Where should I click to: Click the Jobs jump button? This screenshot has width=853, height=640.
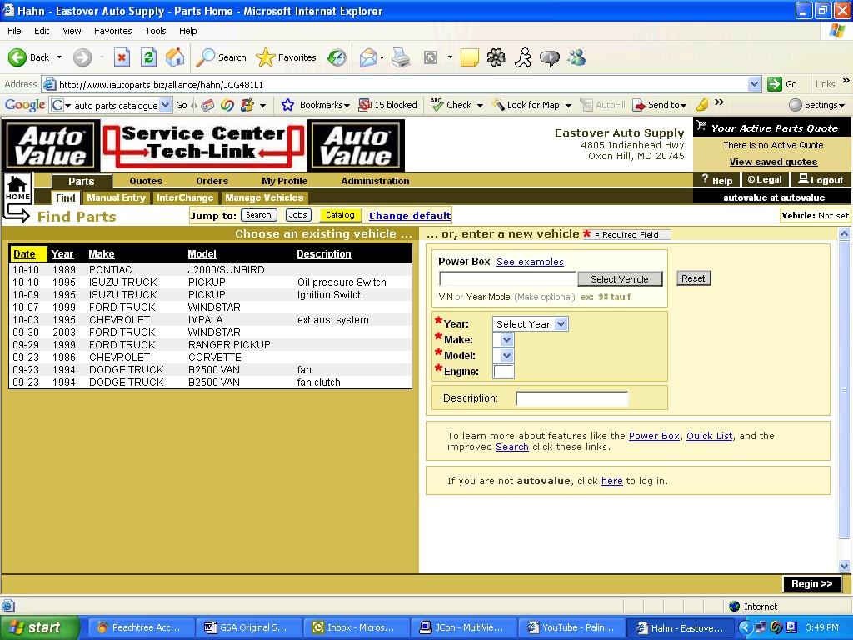[298, 215]
